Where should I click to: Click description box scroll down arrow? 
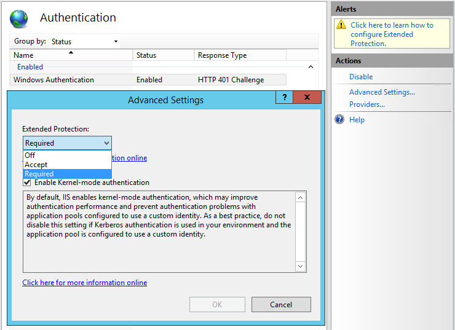(300, 267)
